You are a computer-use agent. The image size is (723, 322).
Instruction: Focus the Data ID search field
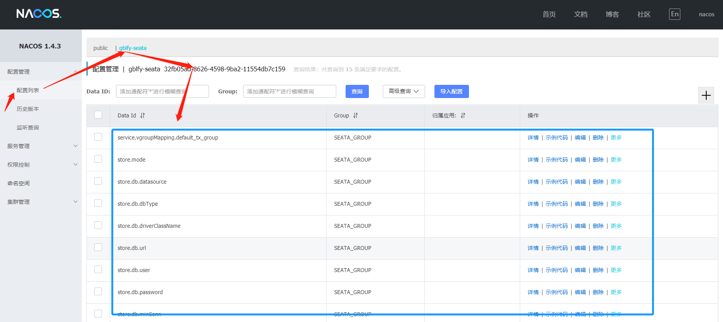[x=162, y=91]
